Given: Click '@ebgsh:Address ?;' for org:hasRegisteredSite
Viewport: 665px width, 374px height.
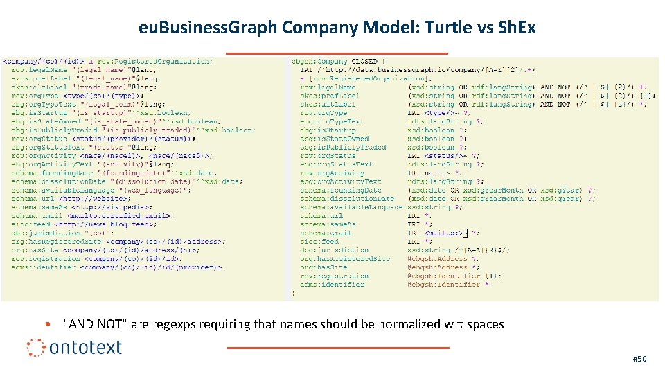Looking at the screenshot, I should (443, 258).
